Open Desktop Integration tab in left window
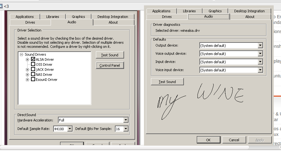Screen dimensions: 281x151 [113, 17]
